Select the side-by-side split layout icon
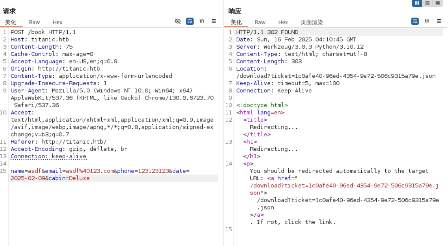The height and width of the screenshot is (246, 448). (x=417, y=3)
